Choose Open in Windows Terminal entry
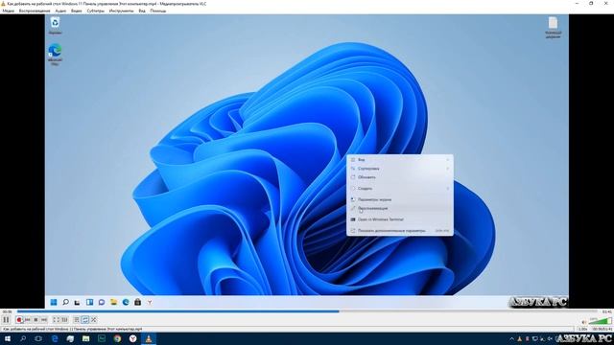Screen dimensions: 614x345 (x=400, y=219)
